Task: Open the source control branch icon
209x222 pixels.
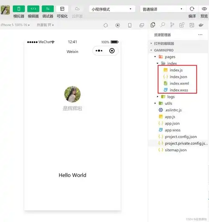Action: coord(172,25)
